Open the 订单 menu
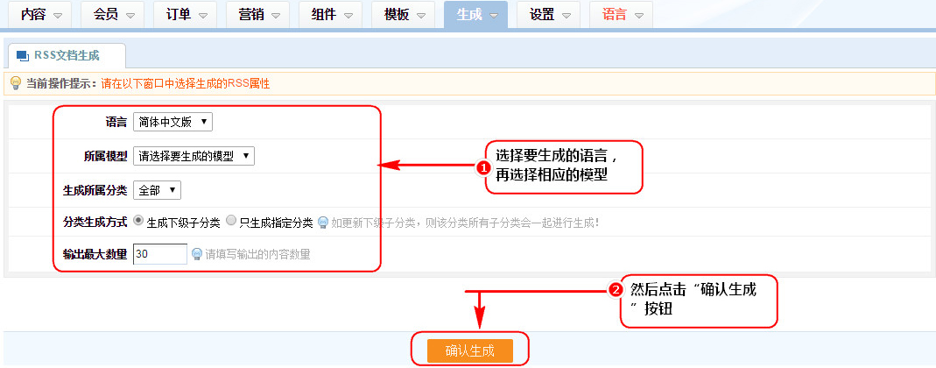The image size is (936, 368). click(x=186, y=15)
